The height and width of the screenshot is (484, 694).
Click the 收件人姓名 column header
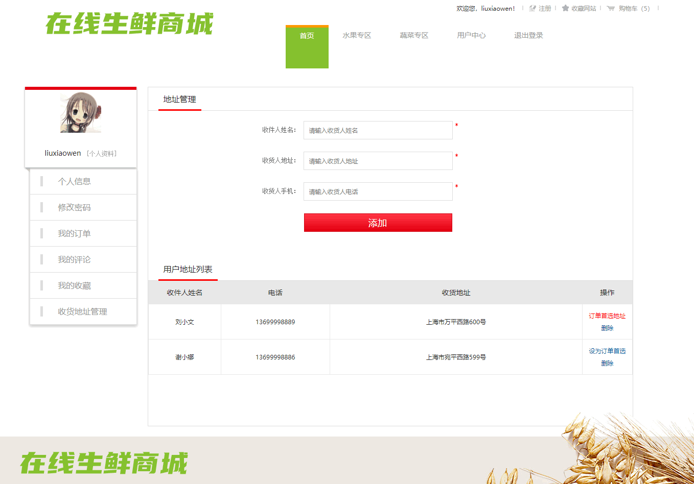184,293
